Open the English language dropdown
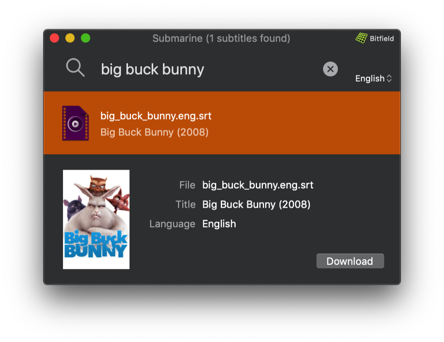The image size is (444, 342). [x=373, y=78]
